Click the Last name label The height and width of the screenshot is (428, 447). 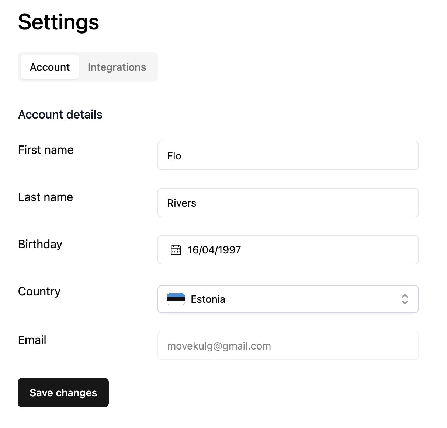pyautogui.click(x=45, y=197)
